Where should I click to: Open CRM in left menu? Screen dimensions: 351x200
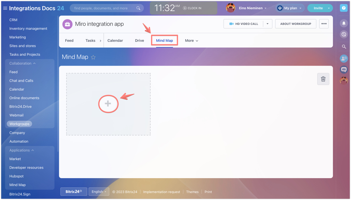[x=13, y=20]
